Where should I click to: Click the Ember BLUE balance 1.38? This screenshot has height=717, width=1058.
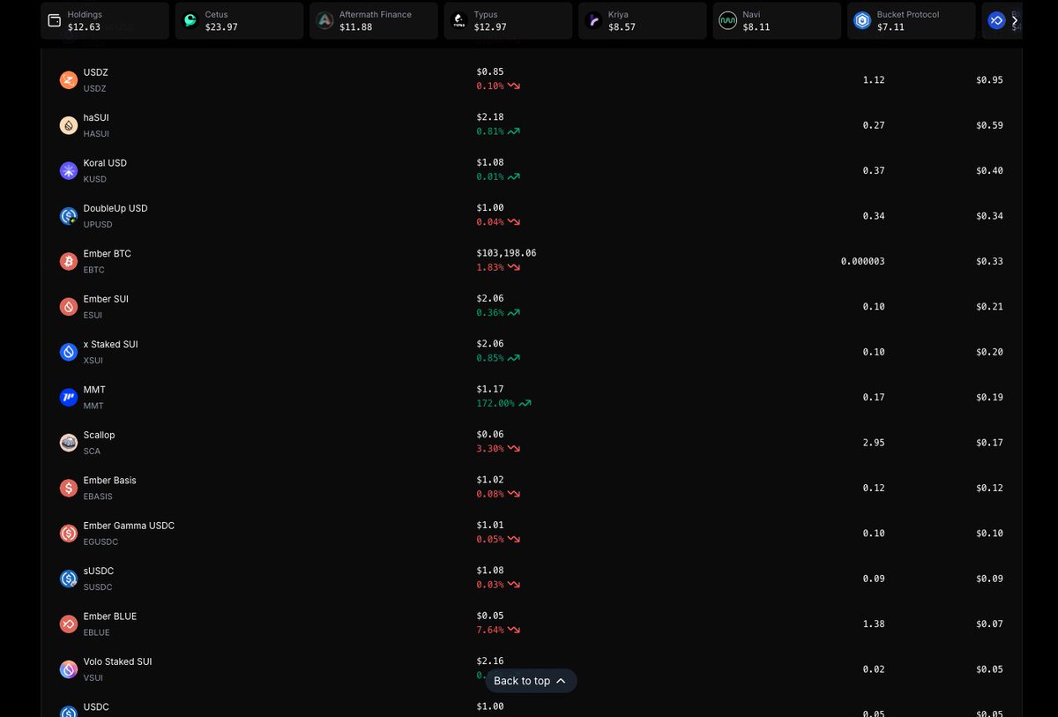pyautogui.click(x=874, y=624)
